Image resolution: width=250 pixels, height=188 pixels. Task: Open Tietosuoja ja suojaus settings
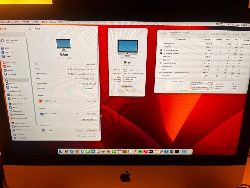point(18,99)
